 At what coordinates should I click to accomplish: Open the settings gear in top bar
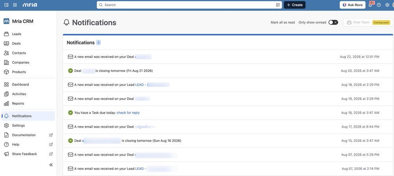pos(387,5)
